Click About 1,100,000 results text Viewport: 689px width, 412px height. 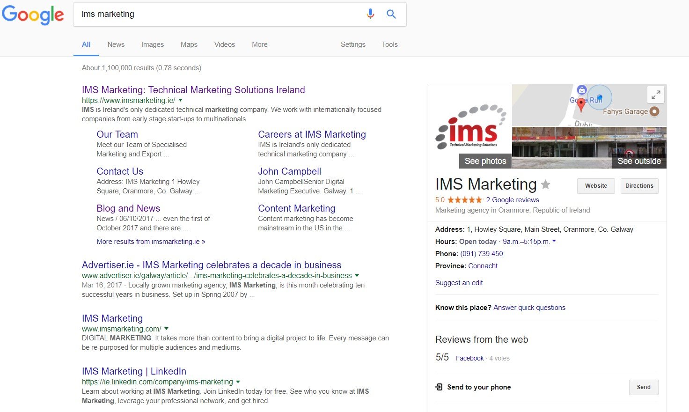141,68
